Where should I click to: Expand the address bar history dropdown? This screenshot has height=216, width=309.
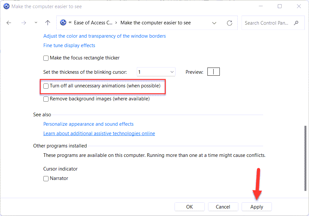[x=214, y=23]
